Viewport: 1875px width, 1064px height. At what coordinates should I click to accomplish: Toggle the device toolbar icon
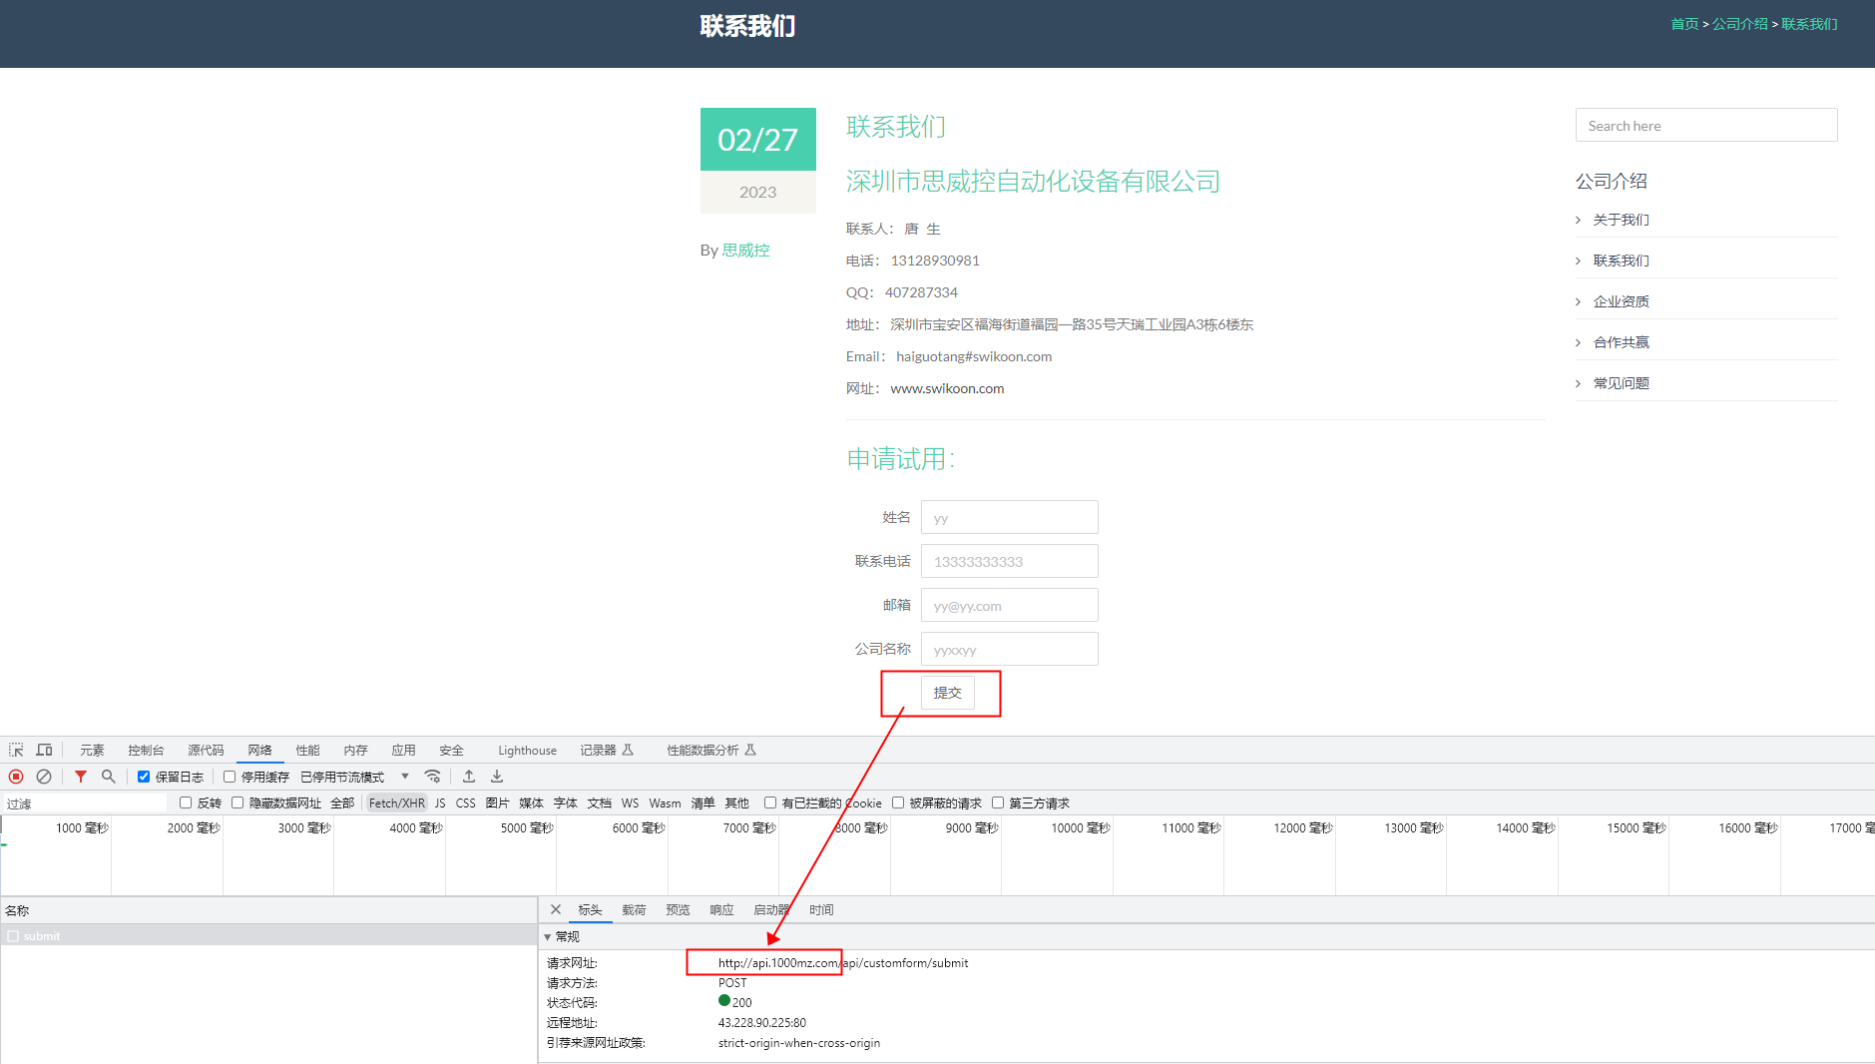coord(44,750)
